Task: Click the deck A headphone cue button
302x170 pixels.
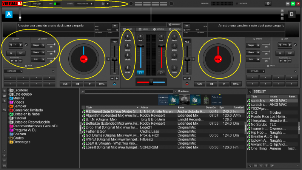Action: 140,73
